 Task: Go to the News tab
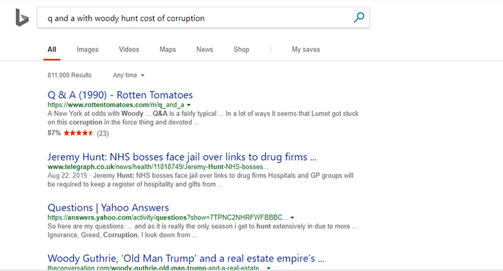tap(204, 50)
